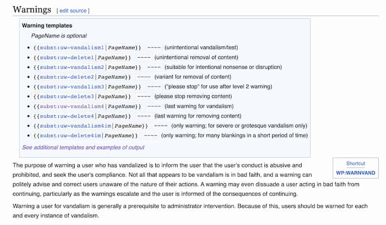This screenshot has width=386, height=225.
Task: Open the uw-vandalism1 template link
Action: [72, 48]
